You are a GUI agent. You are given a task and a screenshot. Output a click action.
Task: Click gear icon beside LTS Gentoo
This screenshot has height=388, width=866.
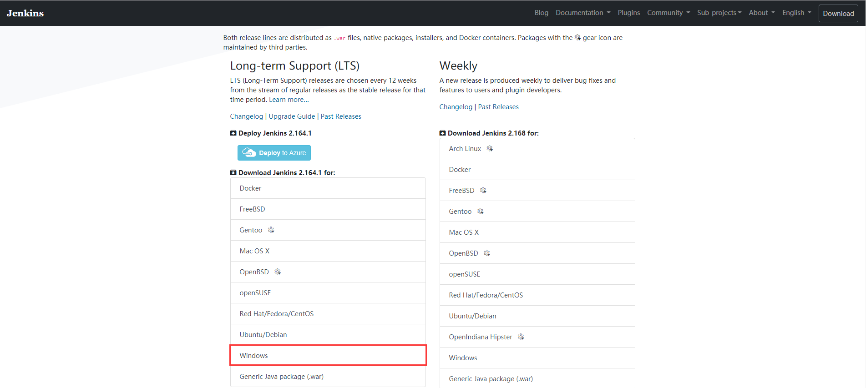tap(271, 230)
